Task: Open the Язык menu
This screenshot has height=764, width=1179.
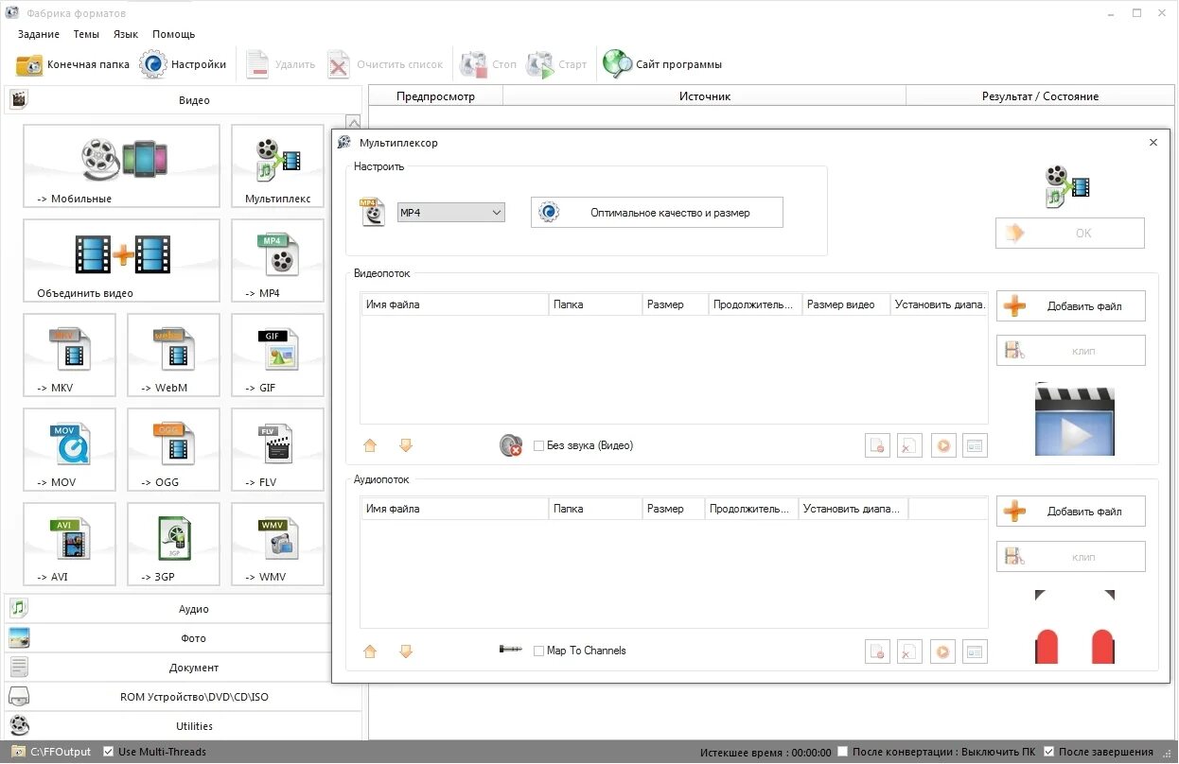Action: click(126, 34)
